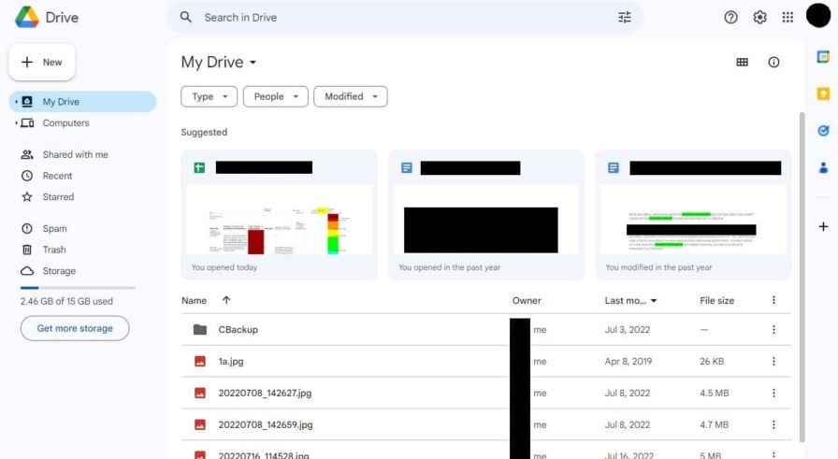
Task: Get add-ons with the plus icon
Action: point(823,226)
